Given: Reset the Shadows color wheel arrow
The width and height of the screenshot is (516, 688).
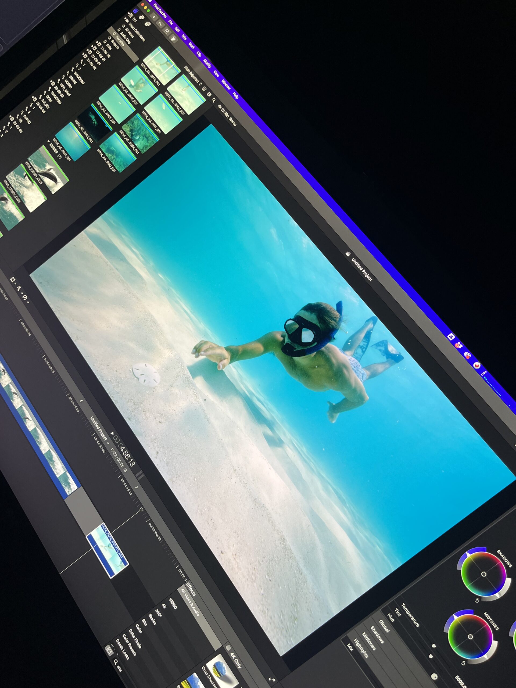Looking at the screenshot, I should 477,600.
